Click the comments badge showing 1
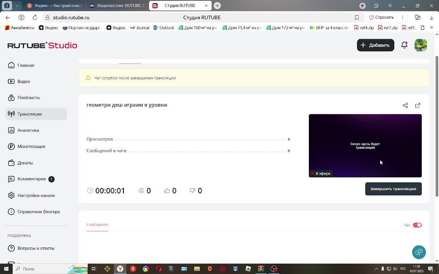 (x=51, y=179)
